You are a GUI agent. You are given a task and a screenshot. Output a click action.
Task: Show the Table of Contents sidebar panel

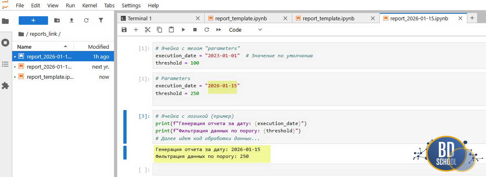click(x=5, y=64)
